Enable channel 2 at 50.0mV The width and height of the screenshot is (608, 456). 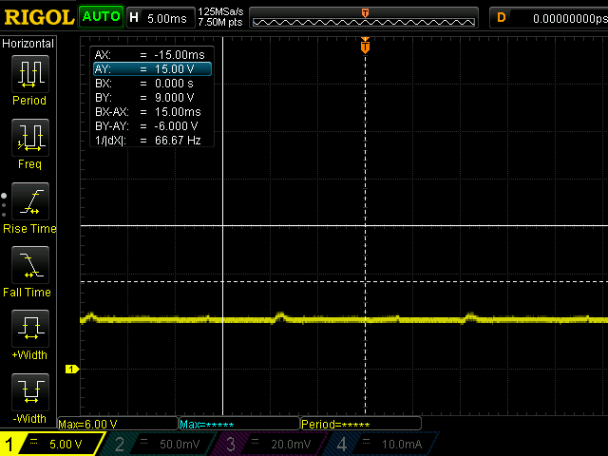(163, 444)
